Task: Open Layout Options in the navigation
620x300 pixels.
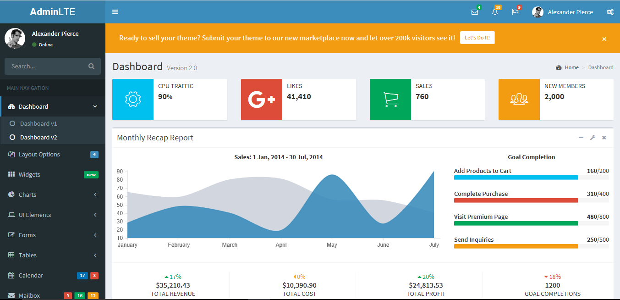Action: point(53,154)
